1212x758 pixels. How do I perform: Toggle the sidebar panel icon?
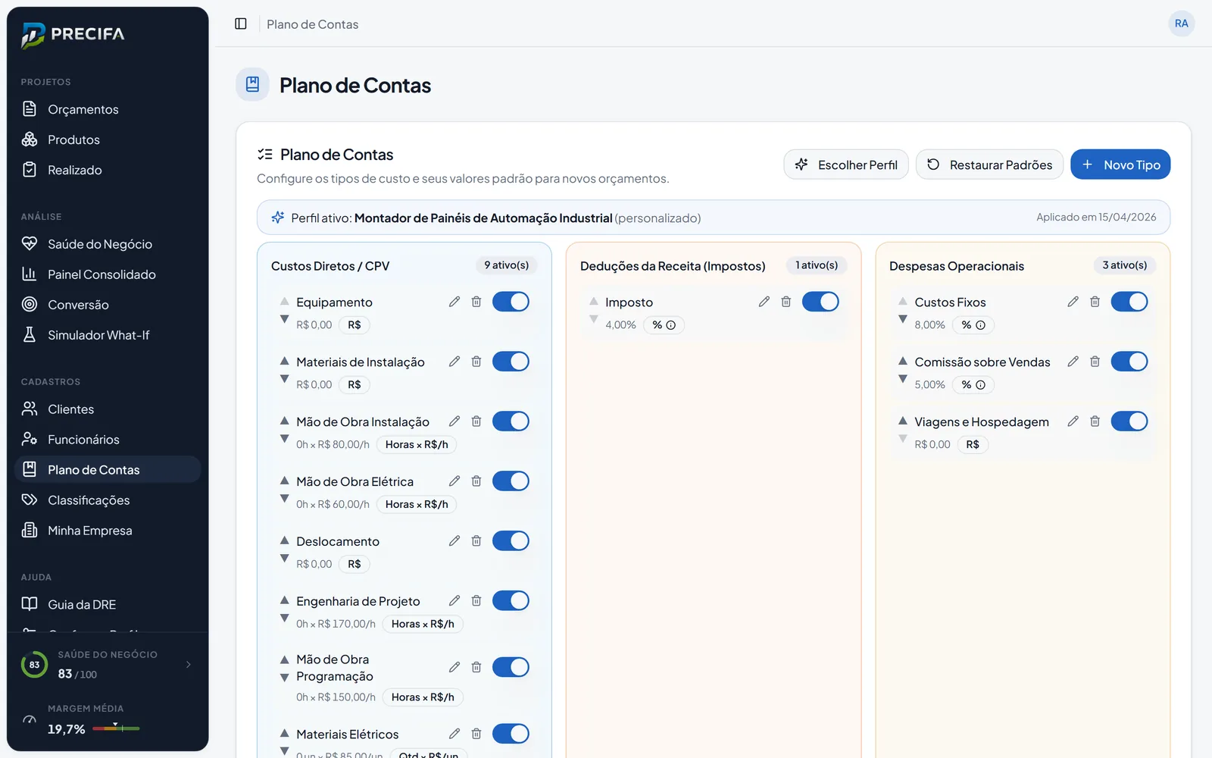click(241, 23)
